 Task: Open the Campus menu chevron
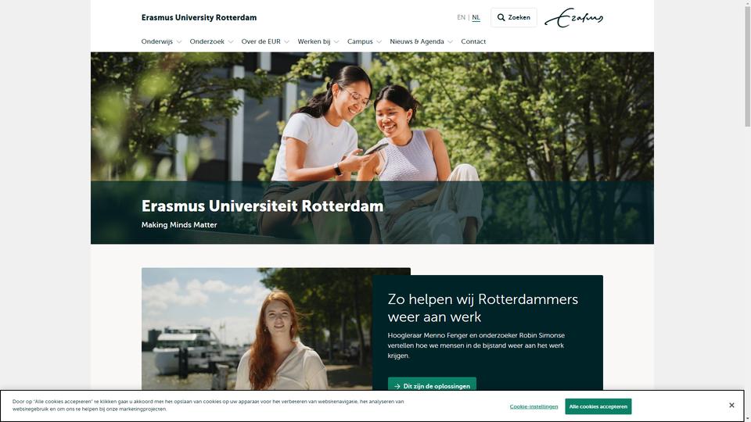point(379,41)
